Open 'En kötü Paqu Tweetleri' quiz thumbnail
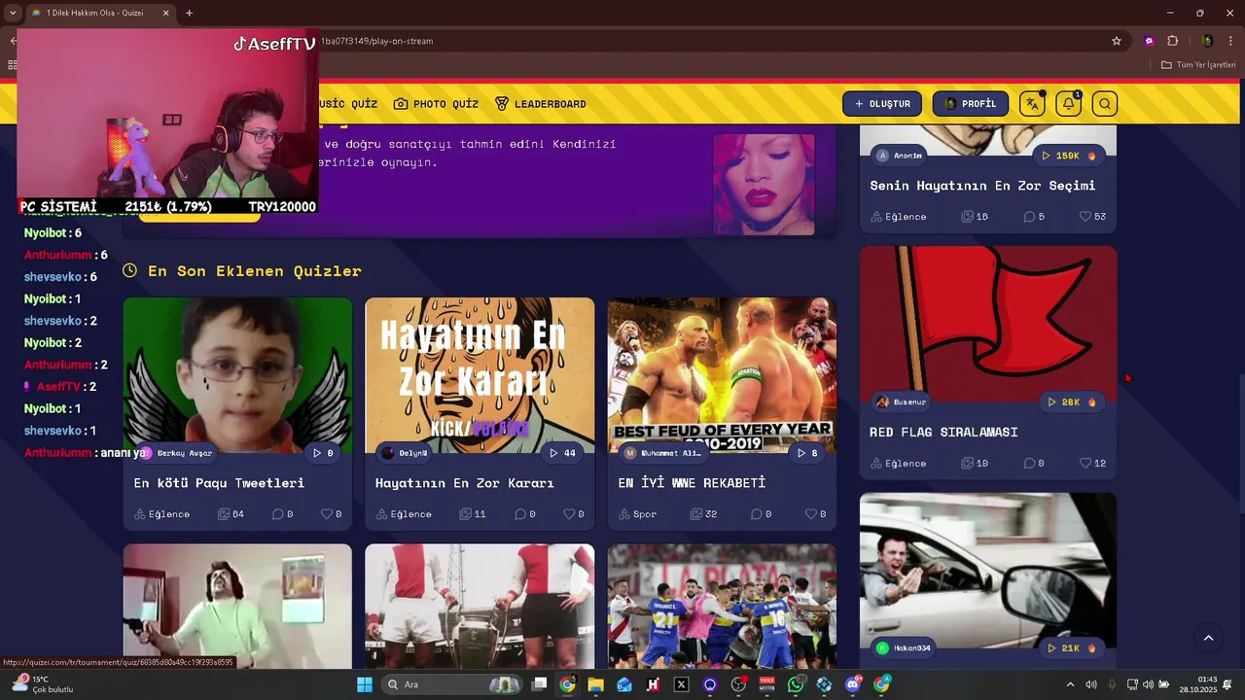Image resolution: width=1245 pixels, height=700 pixels. pos(237,374)
